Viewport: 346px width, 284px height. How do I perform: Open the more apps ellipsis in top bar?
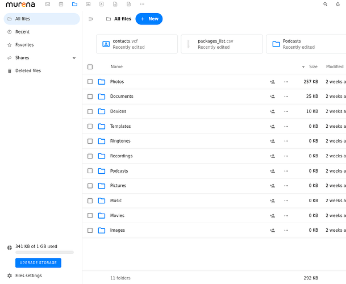(x=142, y=4)
